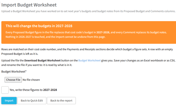The image size is (176, 106).
Task: Click the 'Every Proposed Budget figure' warning sentence
Action: tap(86, 32)
